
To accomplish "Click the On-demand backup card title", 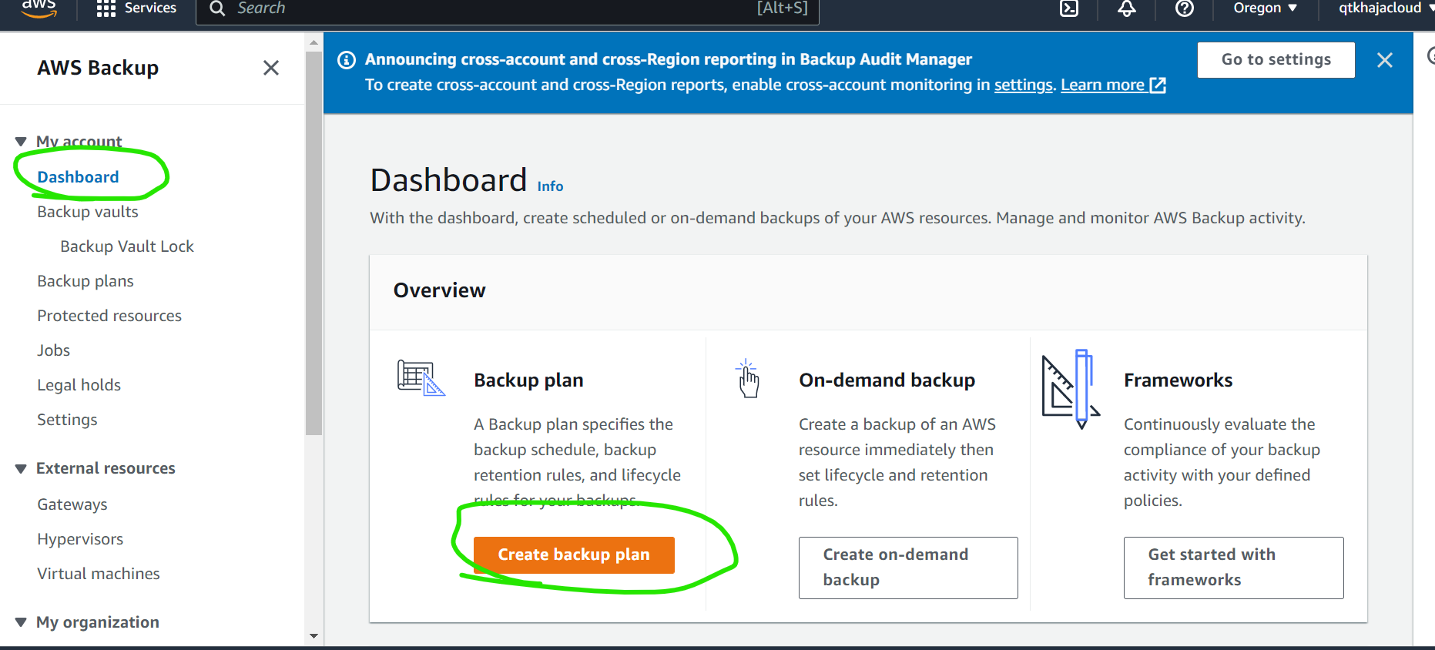I will click(x=887, y=380).
